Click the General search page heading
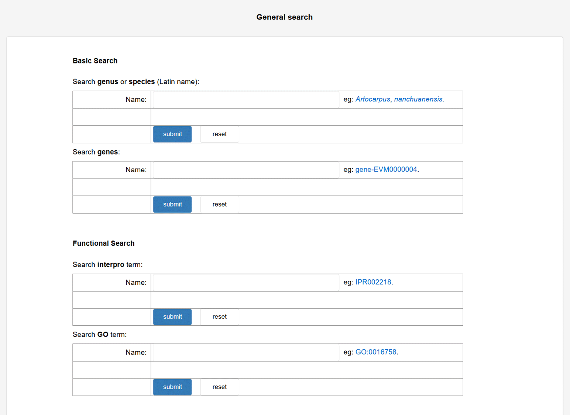570x415 pixels. click(284, 17)
